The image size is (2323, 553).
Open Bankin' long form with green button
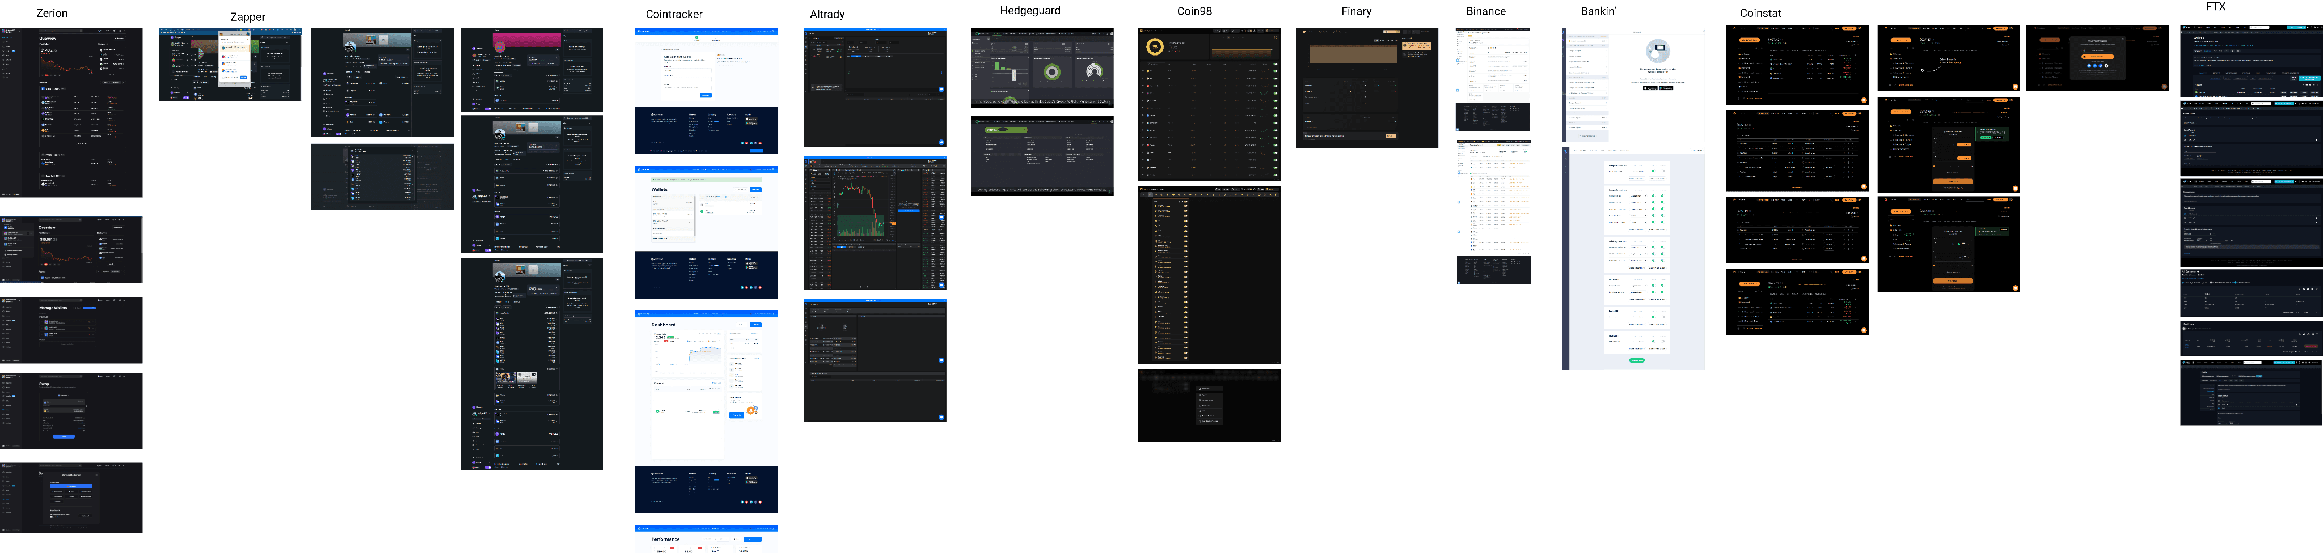[x=1633, y=258]
